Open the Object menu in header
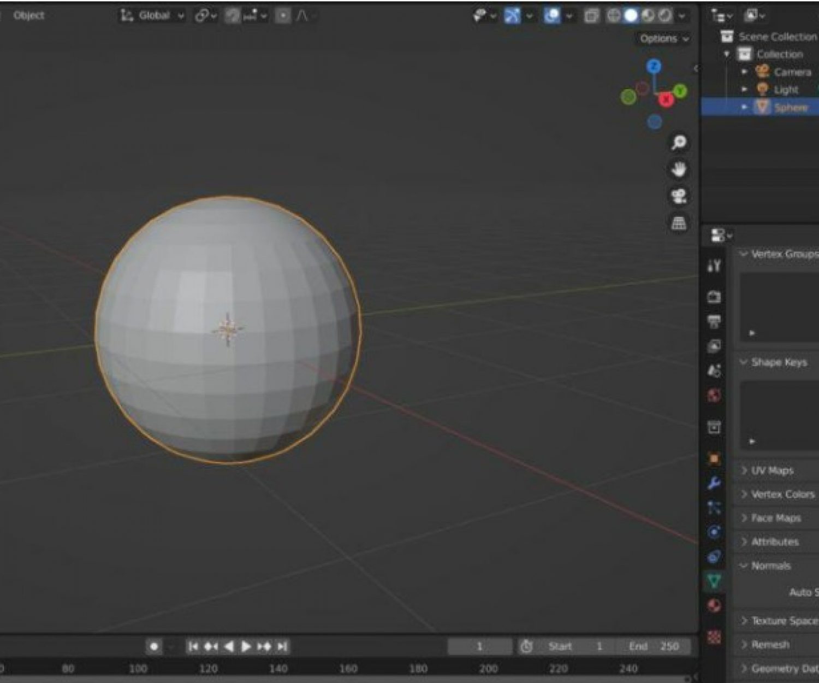Image resolution: width=819 pixels, height=683 pixels. pos(28,16)
